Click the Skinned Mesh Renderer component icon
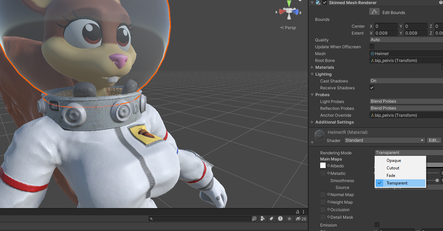 pyautogui.click(x=318, y=3)
